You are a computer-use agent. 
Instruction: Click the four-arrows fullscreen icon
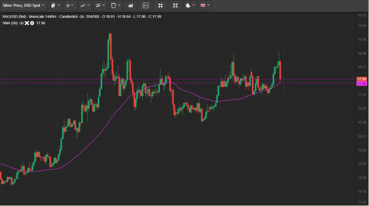pos(160,5)
